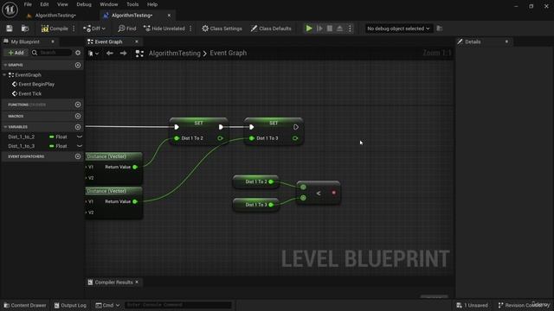Click the eject button in toolbar
The image size is (554, 311).
(x=339, y=29)
